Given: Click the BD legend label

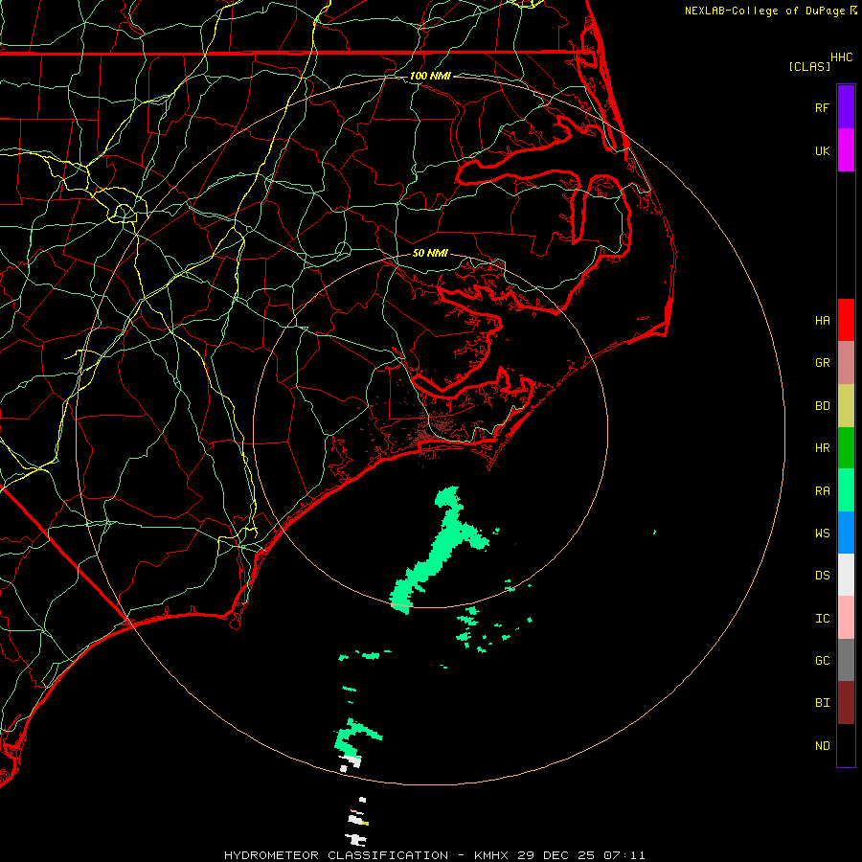Looking at the screenshot, I should coord(822,406).
